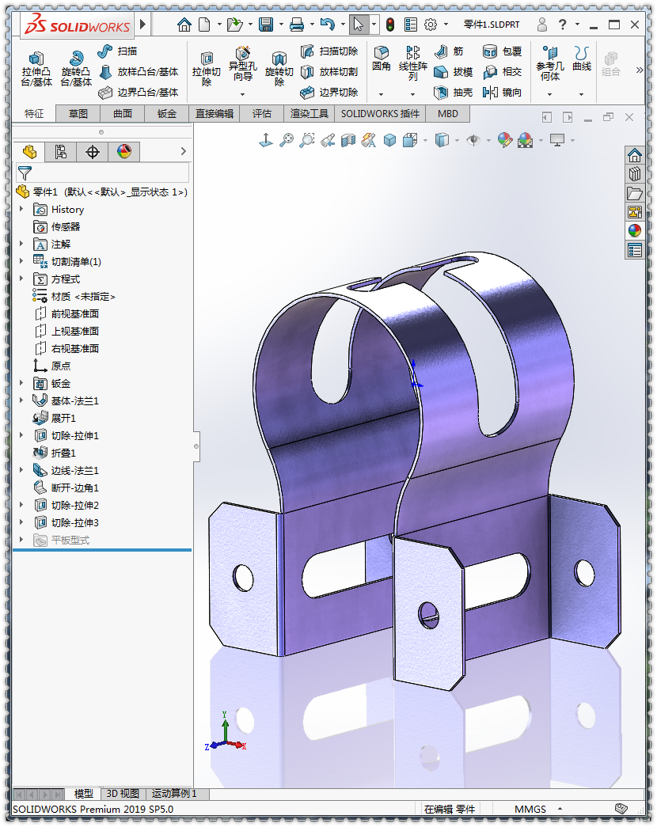The width and height of the screenshot is (657, 827).
Task: Select the 边界切除 boundary cut tool
Action: [x=330, y=93]
